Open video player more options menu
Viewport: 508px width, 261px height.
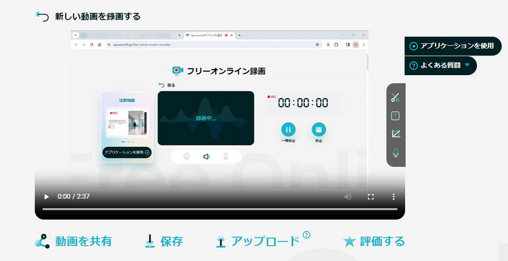394,197
